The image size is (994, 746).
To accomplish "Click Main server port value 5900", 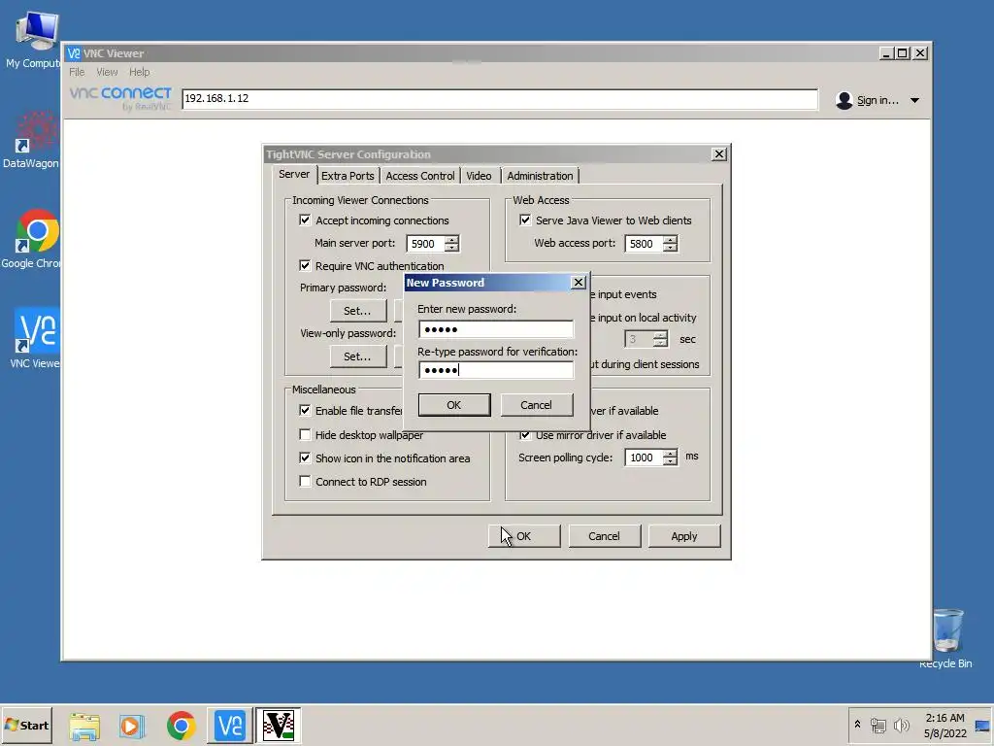I will [x=425, y=244].
